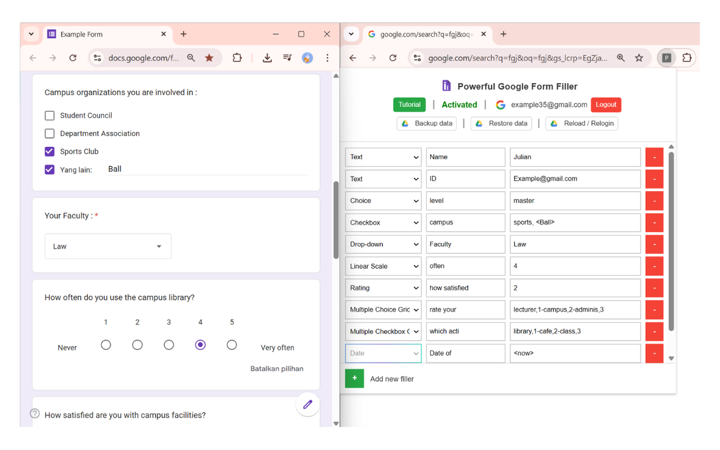Open type dropdown for level row
This screenshot has width=720, height=450.
tap(383, 201)
